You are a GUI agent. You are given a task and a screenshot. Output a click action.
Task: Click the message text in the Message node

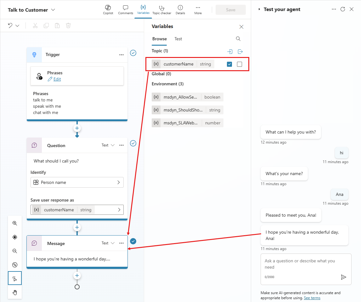(x=72, y=259)
